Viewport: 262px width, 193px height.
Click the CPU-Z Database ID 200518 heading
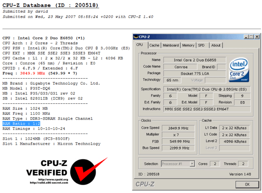pyautogui.click(x=51, y=5)
